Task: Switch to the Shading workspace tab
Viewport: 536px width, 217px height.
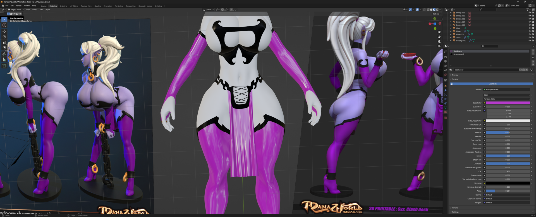Action: [97, 6]
